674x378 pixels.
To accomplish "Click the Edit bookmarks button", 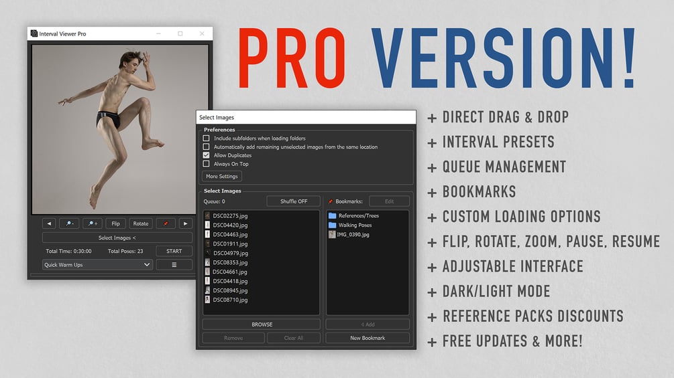I will [389, 201].
